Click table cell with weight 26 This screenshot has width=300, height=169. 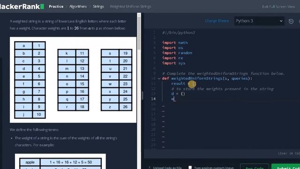125,107
